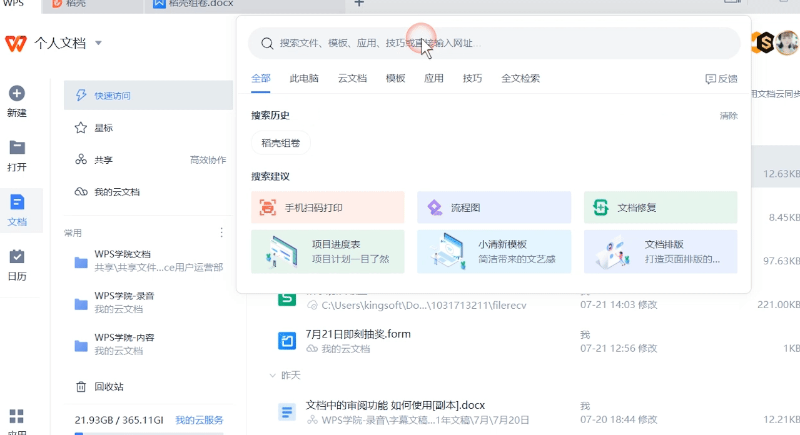800x435 pixels.
Task: Click the magnifier search icon
Action: [267, 43]
